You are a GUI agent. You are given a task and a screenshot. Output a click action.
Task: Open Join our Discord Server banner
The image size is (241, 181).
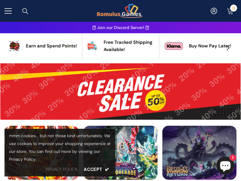click(x=121, y=28)
